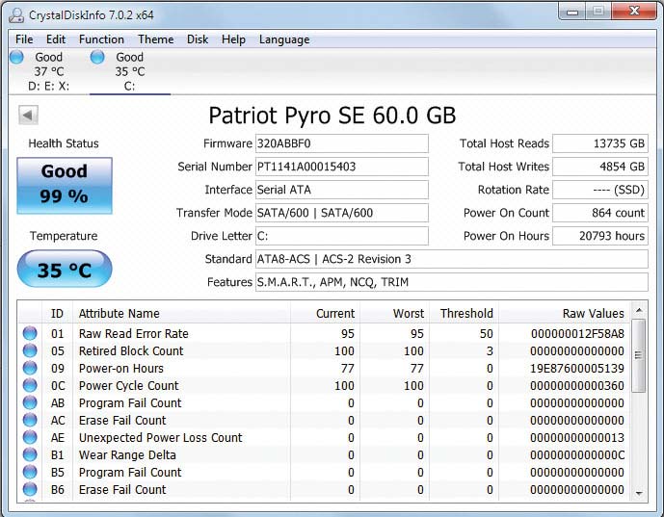The height and width of the screenshot is (517, 664).
Task: Click status orb for Wear Range Delta
Action: click(30, 454)
